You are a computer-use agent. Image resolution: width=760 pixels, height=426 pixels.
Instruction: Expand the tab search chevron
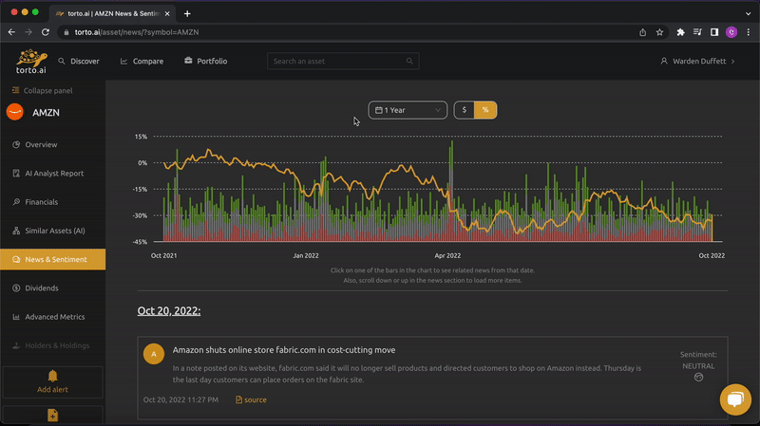click(749, 13)
